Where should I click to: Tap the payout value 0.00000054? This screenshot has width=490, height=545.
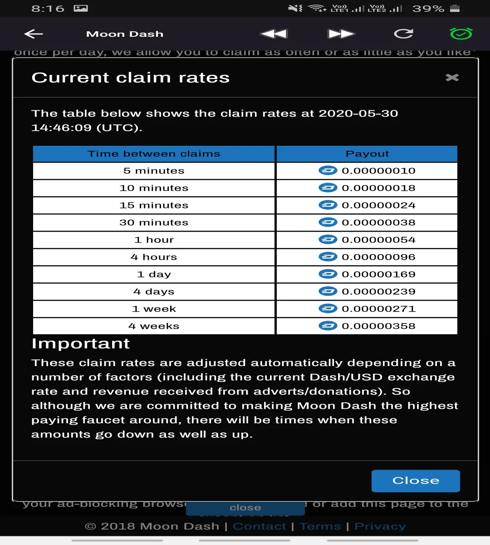pos(378,240)
